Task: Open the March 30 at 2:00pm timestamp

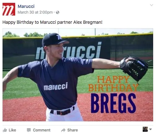Action: coord(35,12)
